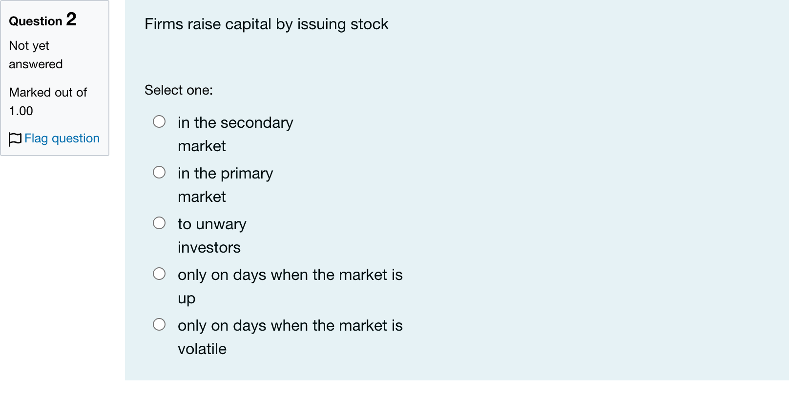This screenshot has width=789, height=396.
Task: Pick radio for market is up option
Action: point(159,274)
